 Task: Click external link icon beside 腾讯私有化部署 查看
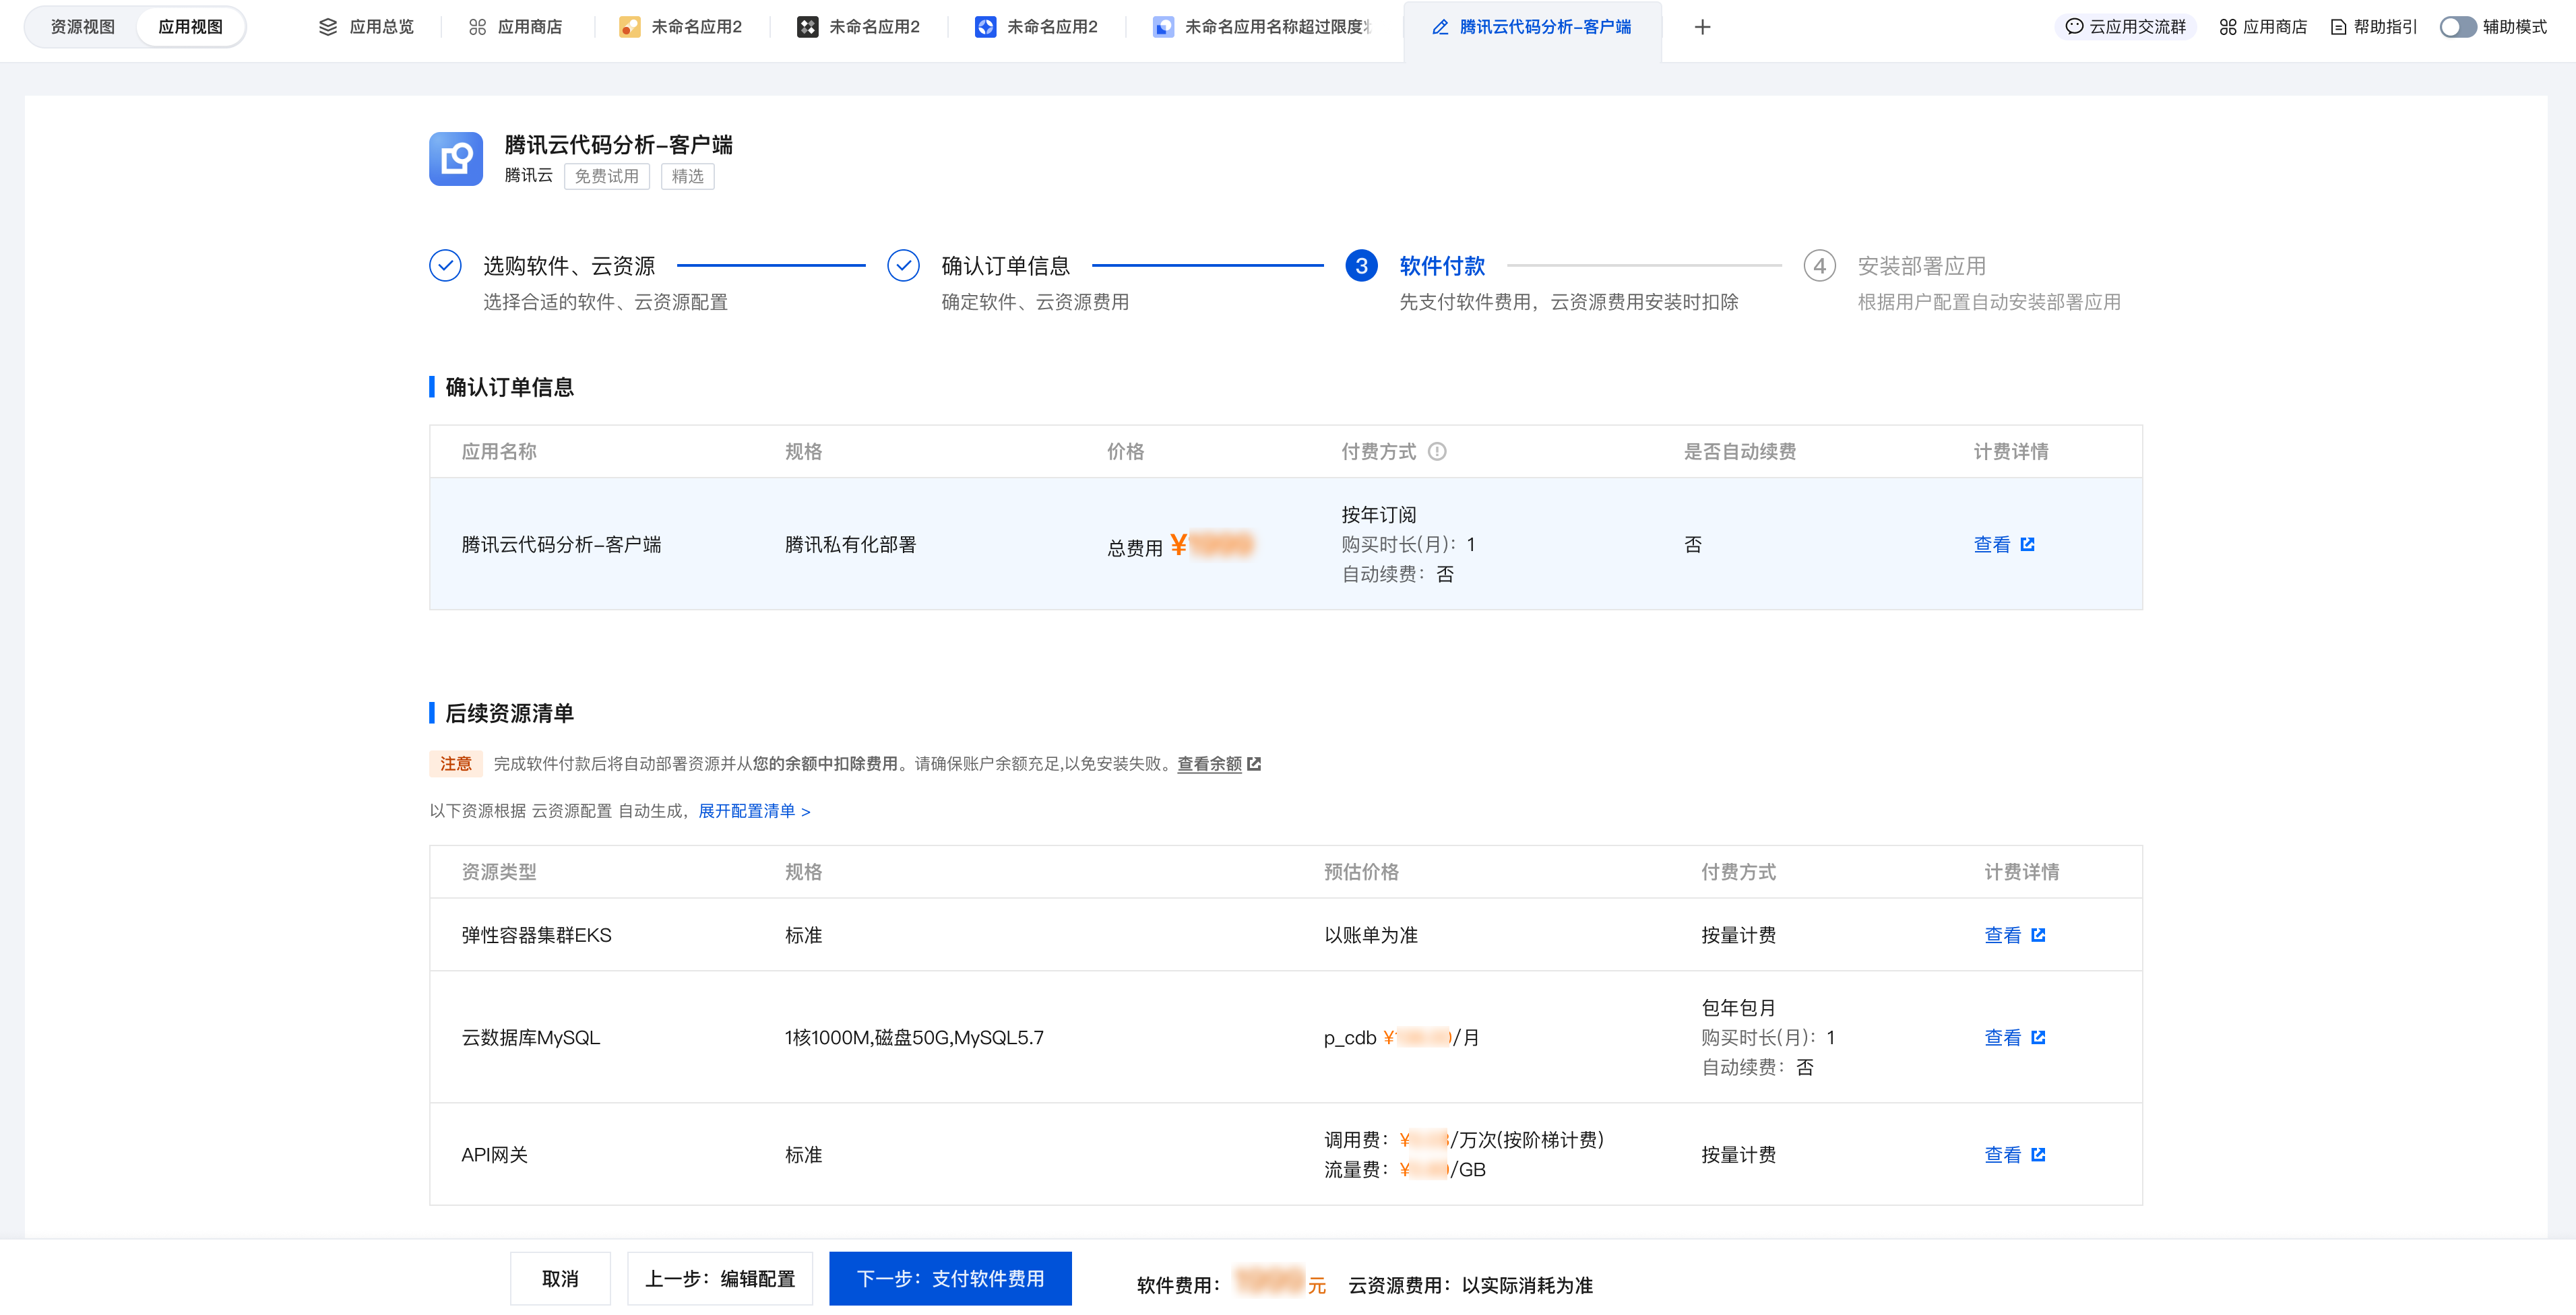pyautogui.click(x=2027, y=544)
